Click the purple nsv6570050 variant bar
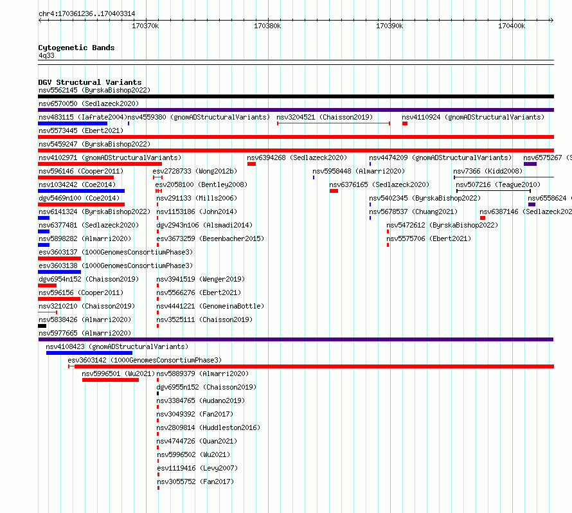 click(x=296, y=110)
